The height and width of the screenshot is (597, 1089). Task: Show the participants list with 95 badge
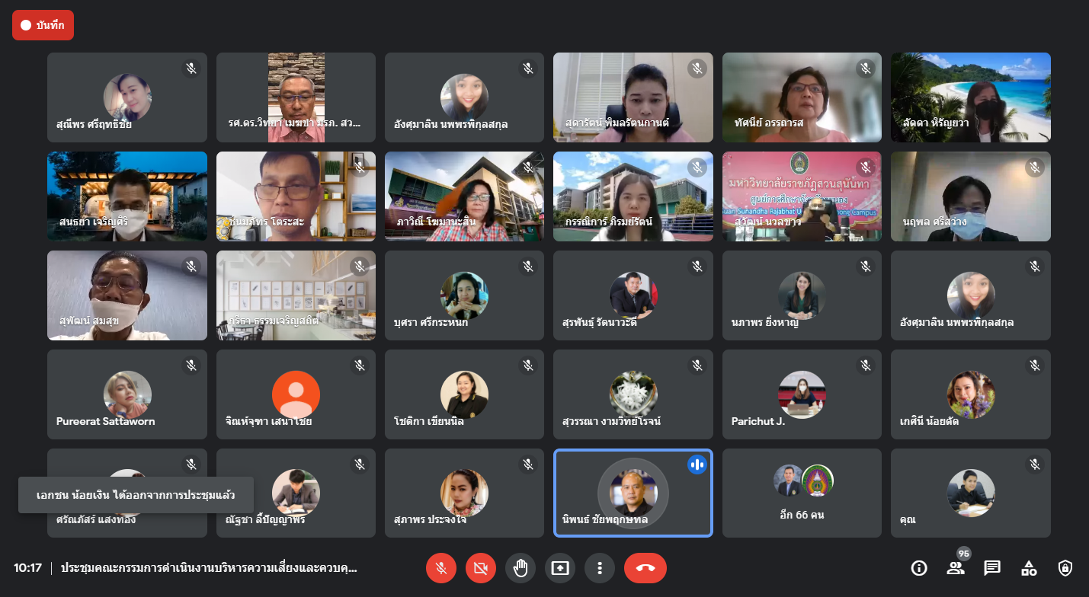click(x=956, y=568)
